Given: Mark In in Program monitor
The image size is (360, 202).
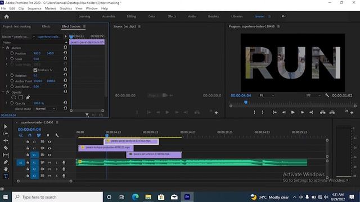Looking at the screenshot, I should [254, 112].
